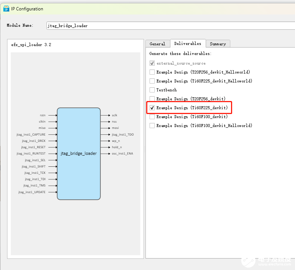The height and width of the screenshot is (270, 295).
Task: Click the Module Name text field
Action: click(170, 26)
